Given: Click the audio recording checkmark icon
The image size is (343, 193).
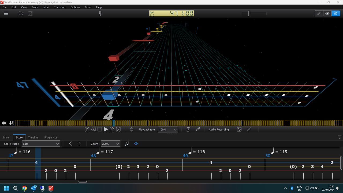Looking at the screenshot, I should [x=249, y=129].
